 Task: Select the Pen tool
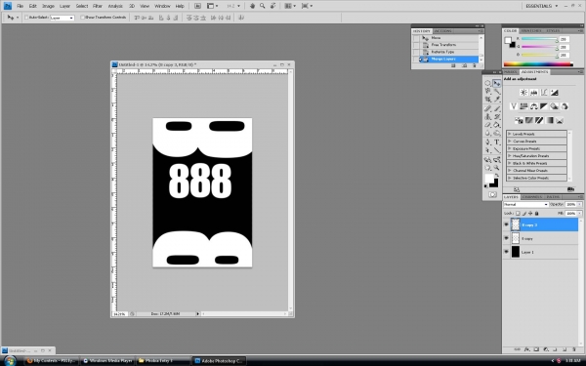[x=487, y=142]
